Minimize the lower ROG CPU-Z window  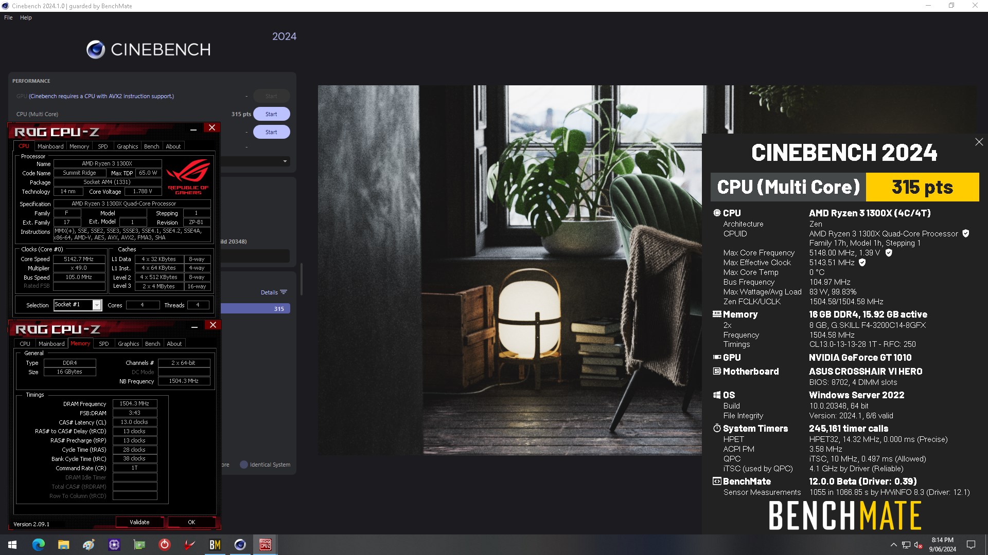point(195,326)
